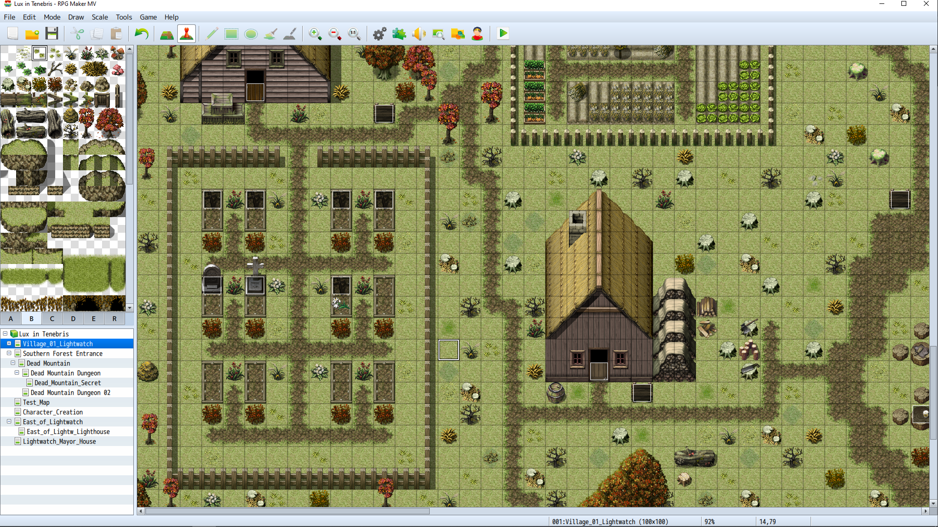Image resolution: width=938 pixels, height=527 pixels.
Task: Pick the highlighted tile in the palette
Action: click(40, 53)
